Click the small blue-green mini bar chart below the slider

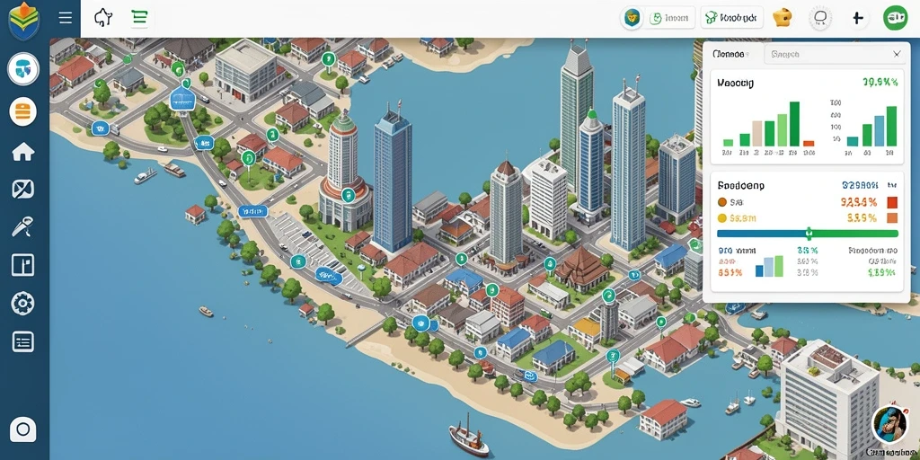tap(769, 266)
